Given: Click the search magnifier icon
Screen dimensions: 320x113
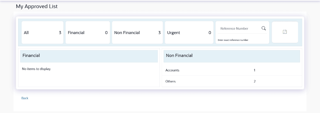Looking at the screenshot, I should (263, 28).
